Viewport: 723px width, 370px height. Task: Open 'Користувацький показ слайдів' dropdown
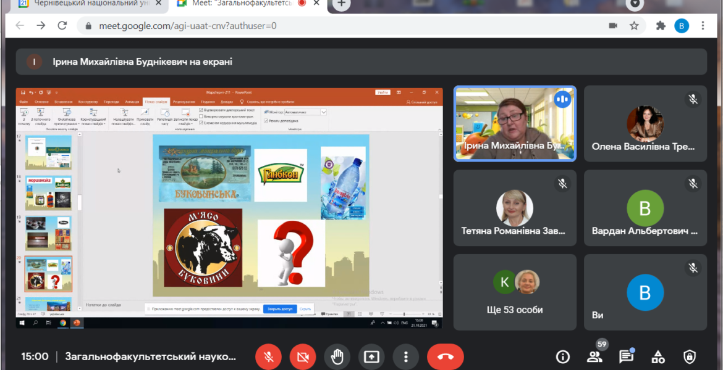click(x=93, y=117)
